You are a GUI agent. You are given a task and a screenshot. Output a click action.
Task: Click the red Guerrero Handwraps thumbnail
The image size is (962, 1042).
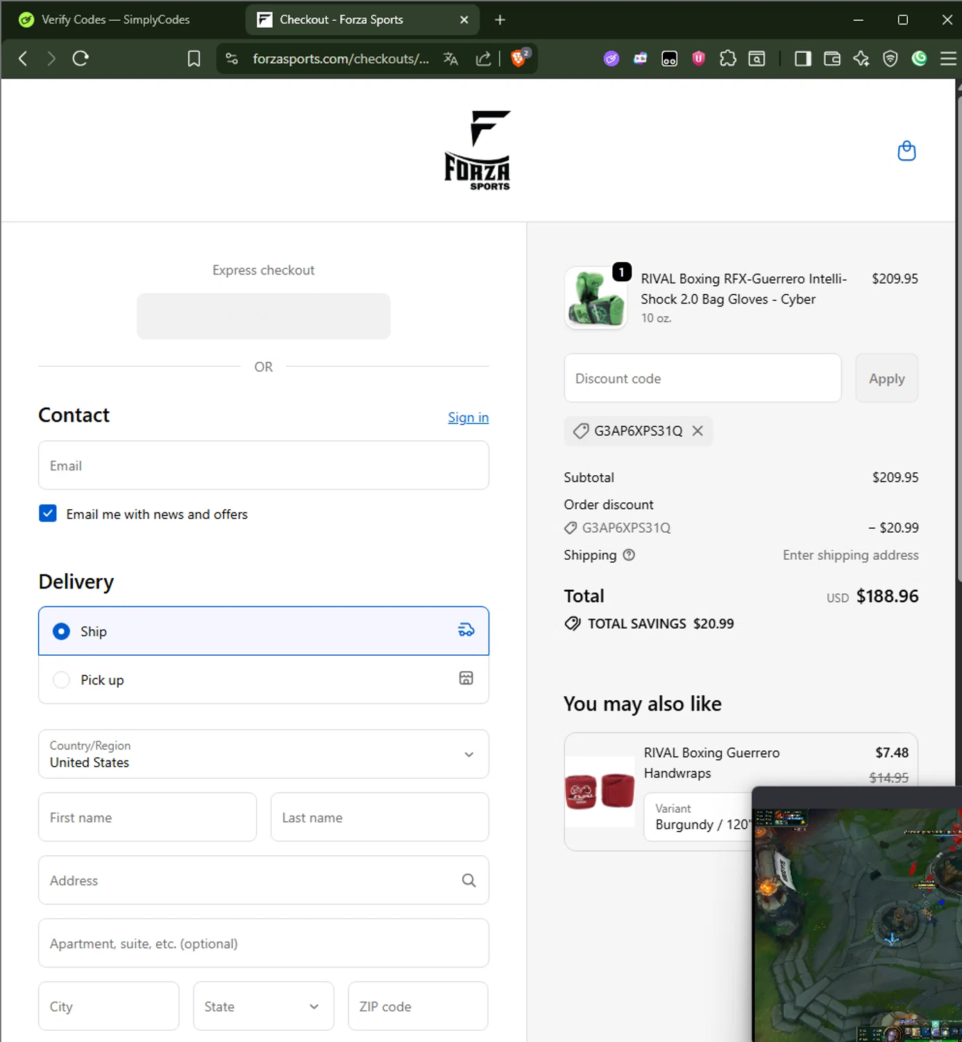(600, 792)
